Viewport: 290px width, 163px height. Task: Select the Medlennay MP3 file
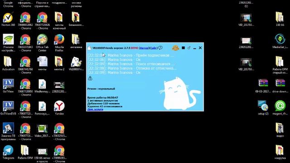pyautogui.click(x=42, y=86)
